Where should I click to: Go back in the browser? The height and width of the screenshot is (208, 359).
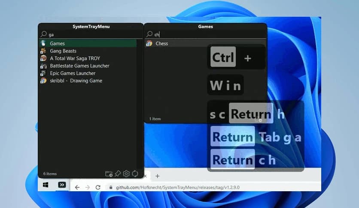(x=77, y=187)
